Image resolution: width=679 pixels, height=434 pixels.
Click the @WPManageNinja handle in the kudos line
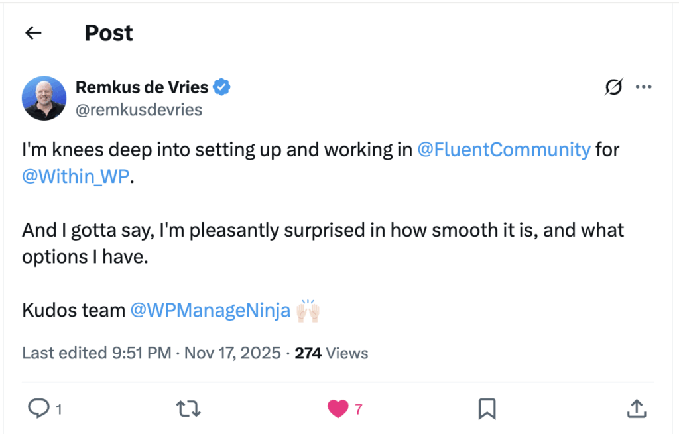(210, 310)
